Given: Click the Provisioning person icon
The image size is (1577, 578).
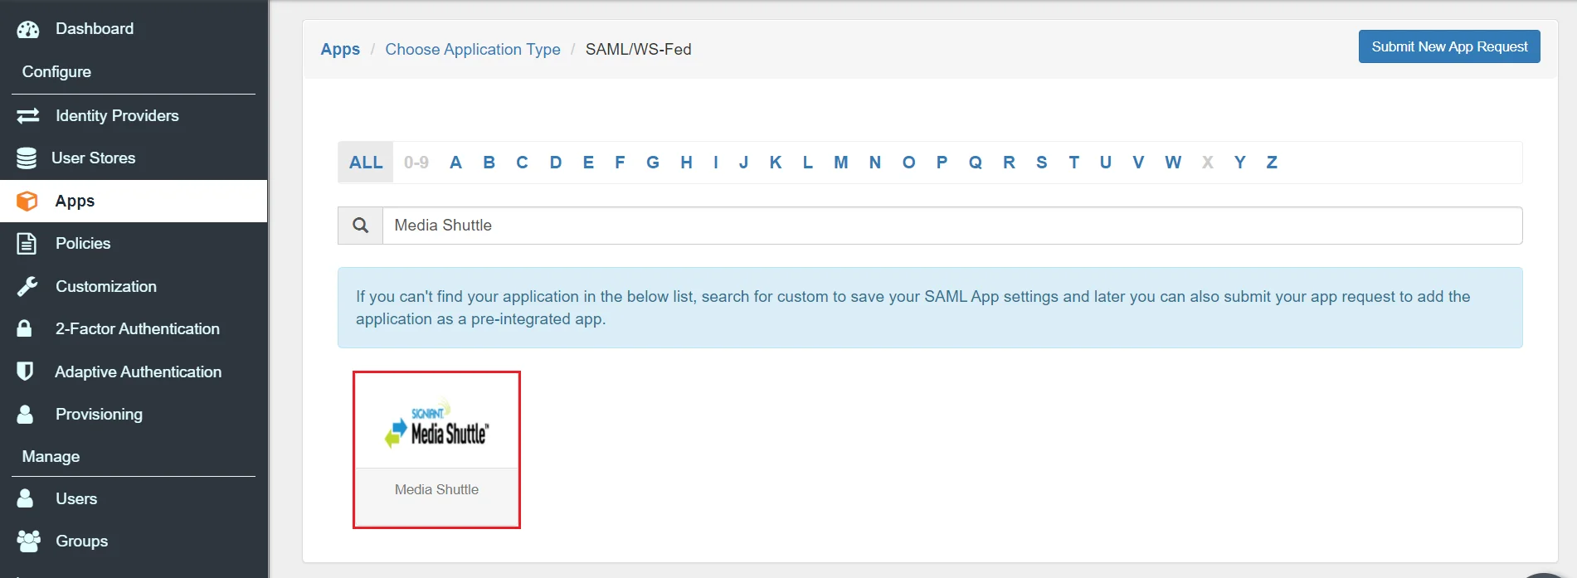Looking at the screenshot, I should 26,414.
